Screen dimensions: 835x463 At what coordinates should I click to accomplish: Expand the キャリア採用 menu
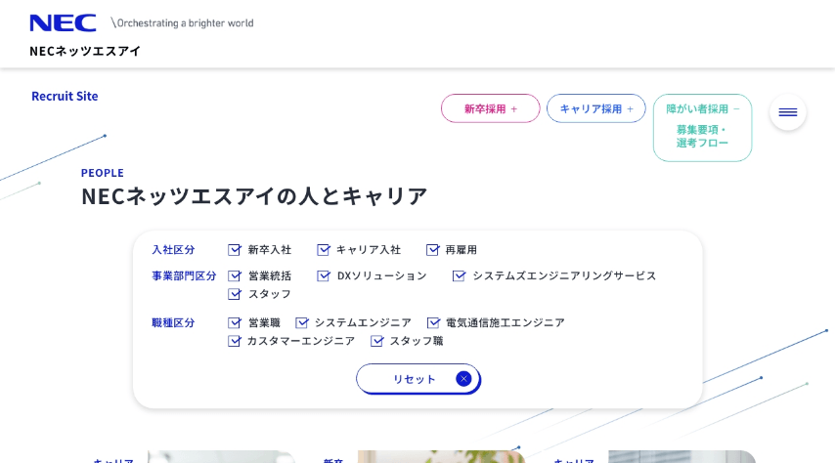coord(595,108)
